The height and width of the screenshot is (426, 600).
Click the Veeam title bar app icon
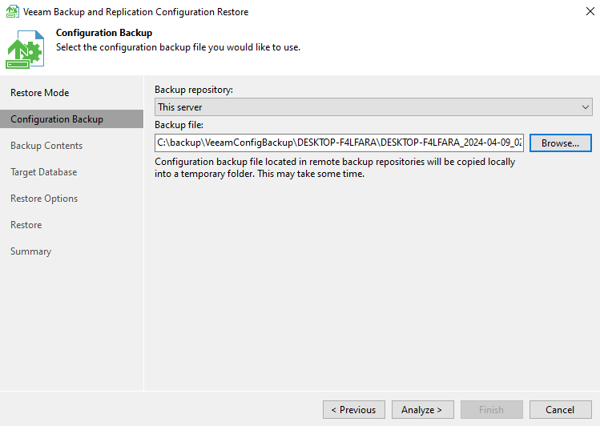click(x=12, y=11)
